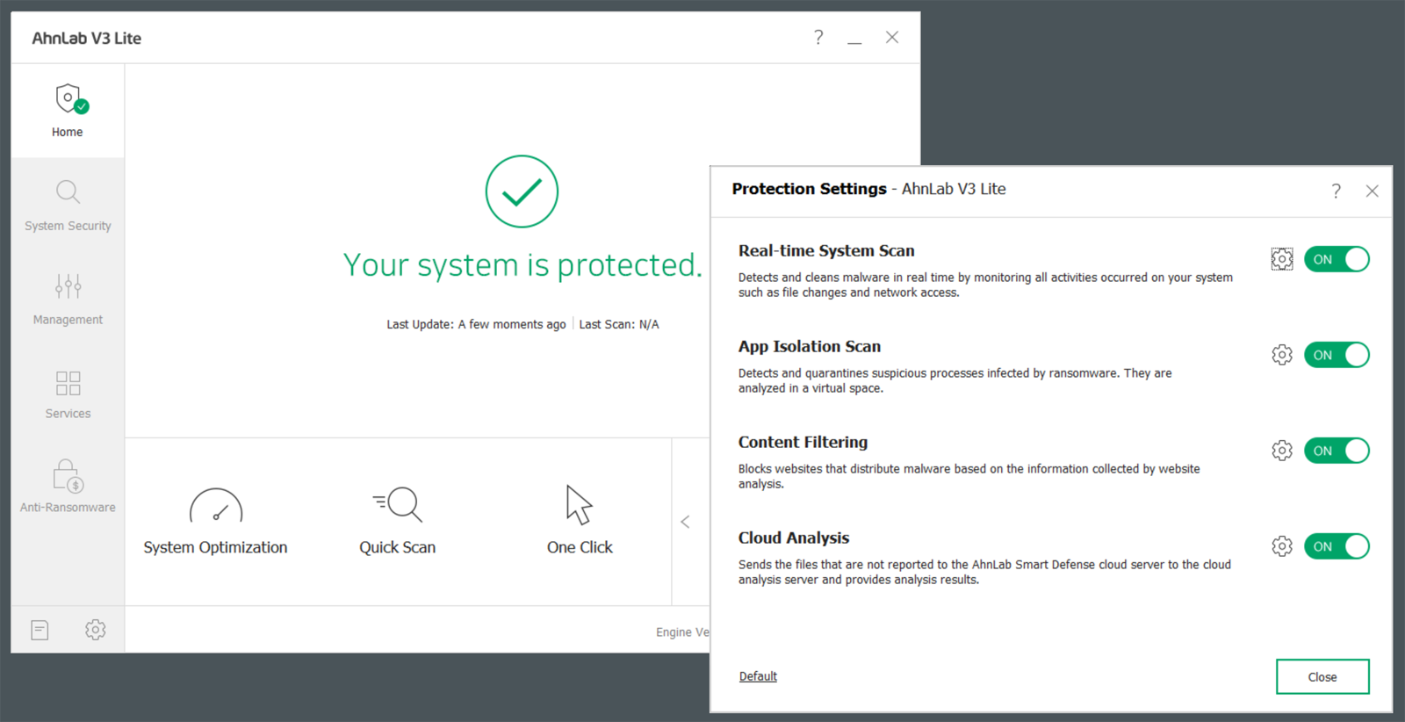Click the 'AhnLab V3 Lite' main window title
This screenshot has height=722, width=1405.
87,38
